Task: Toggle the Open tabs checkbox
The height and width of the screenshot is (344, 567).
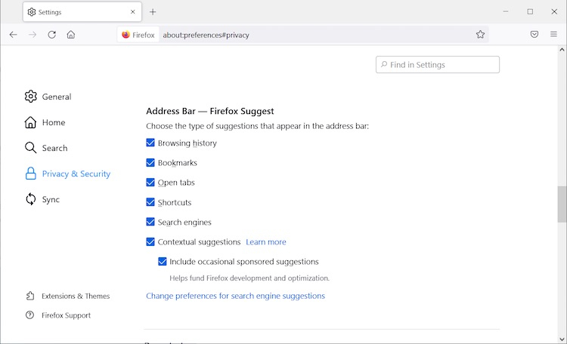Action: pos(150,183)
